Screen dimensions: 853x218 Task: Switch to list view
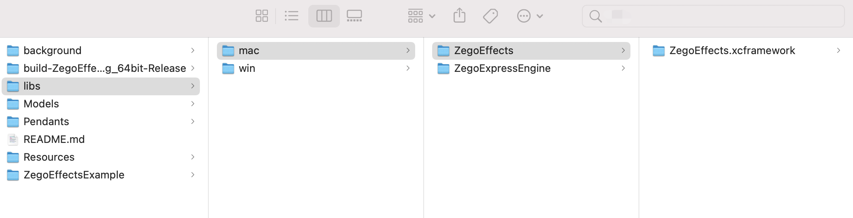[x=291, y=16]
